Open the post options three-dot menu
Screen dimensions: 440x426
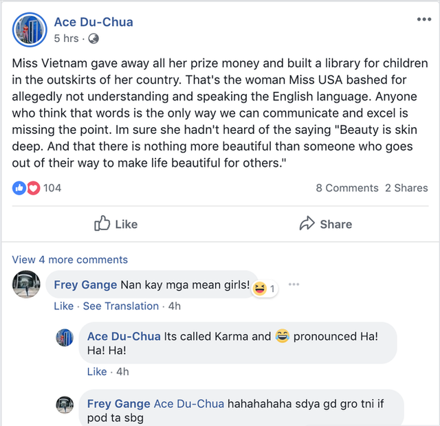pos(423,19)
